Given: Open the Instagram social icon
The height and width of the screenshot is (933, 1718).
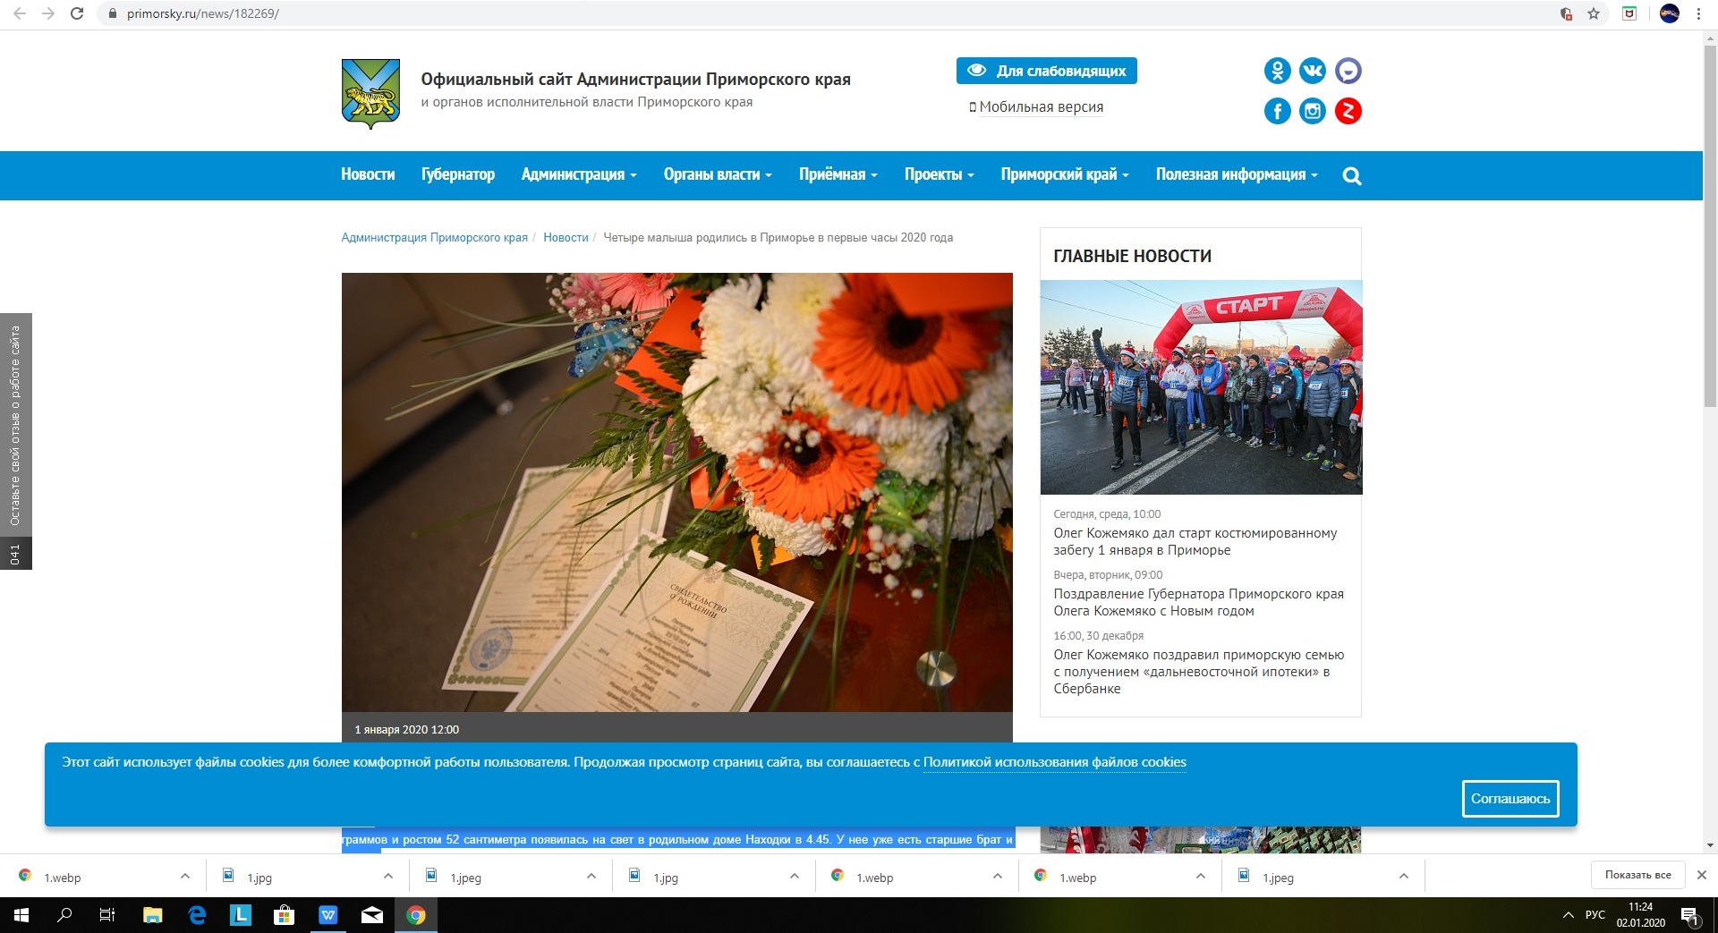Looking at the screenshot, I should (1313, 111).
